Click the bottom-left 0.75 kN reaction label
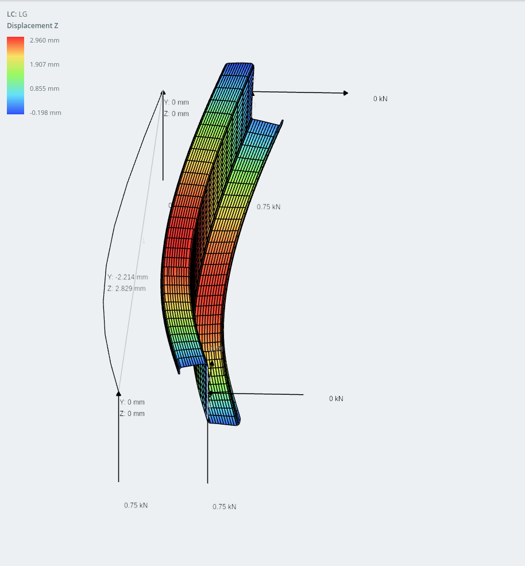 click(136, 505)
